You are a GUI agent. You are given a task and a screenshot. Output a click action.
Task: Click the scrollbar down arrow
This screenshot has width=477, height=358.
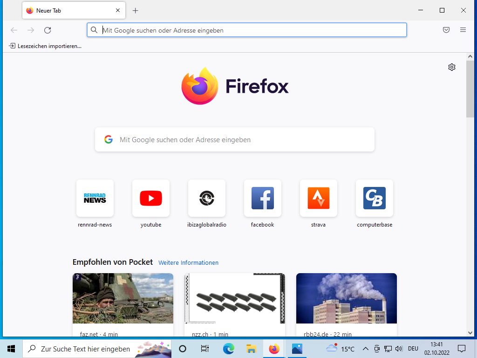470,333
